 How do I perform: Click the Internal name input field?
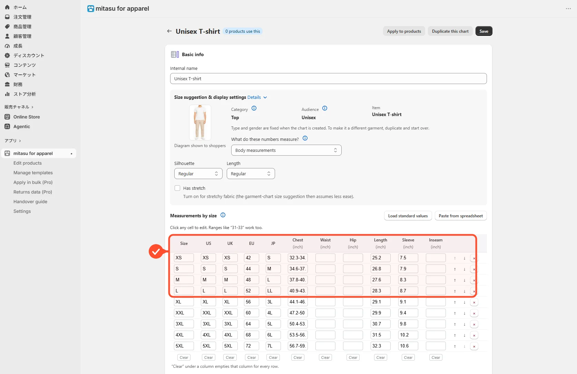point(328,79)
